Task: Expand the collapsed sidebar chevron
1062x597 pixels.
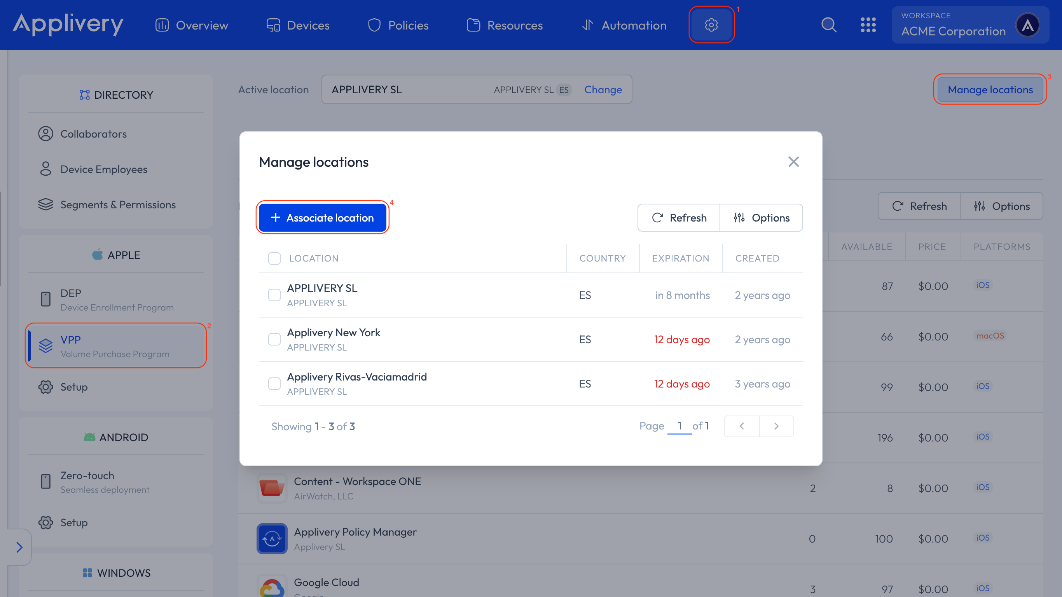Action: pos(19,547)
